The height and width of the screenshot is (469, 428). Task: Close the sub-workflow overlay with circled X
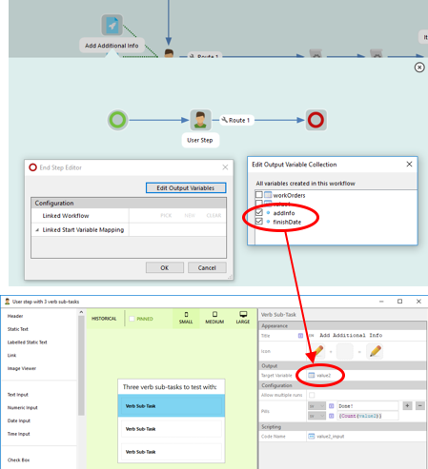419,68
